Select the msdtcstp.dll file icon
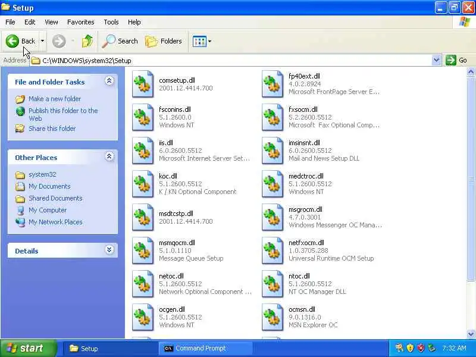 (x=143, y=217)
